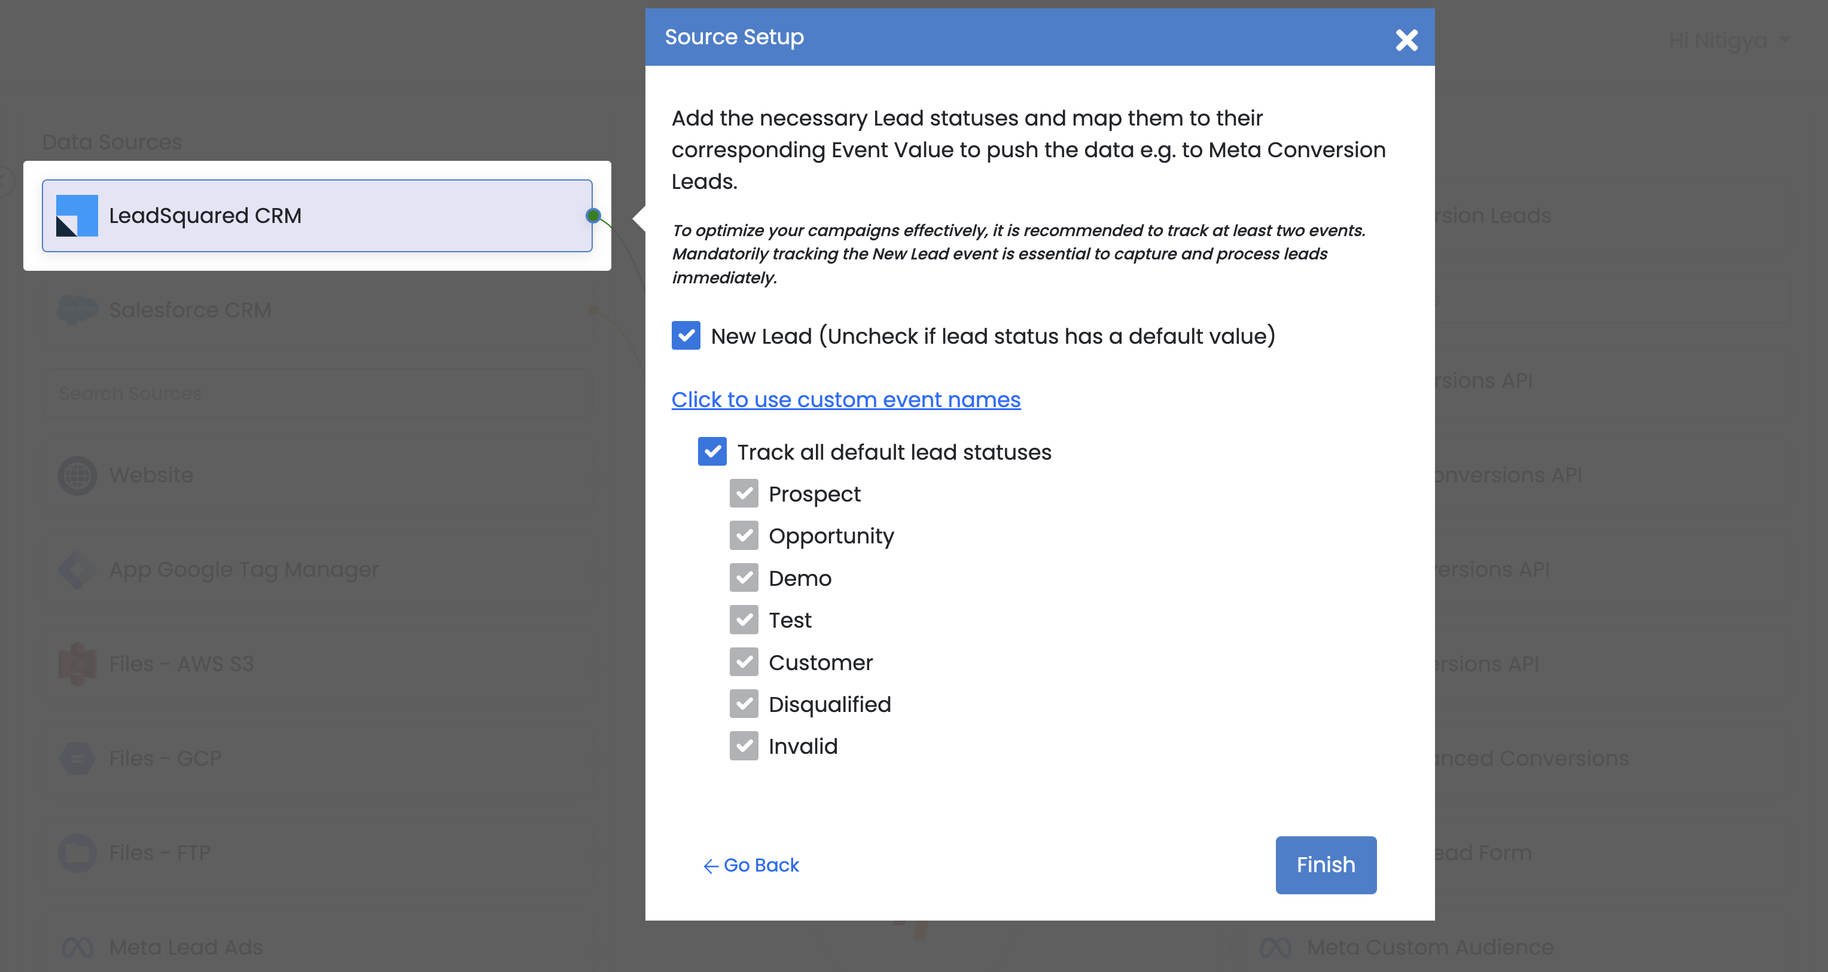This screenshot has height=972, width=1828.
Task: Toggle the Opportunity status checkbox
Action: [x=744, y=536]
